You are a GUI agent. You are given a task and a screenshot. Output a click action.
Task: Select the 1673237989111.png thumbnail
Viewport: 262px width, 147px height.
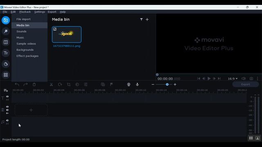click(67, 34)
